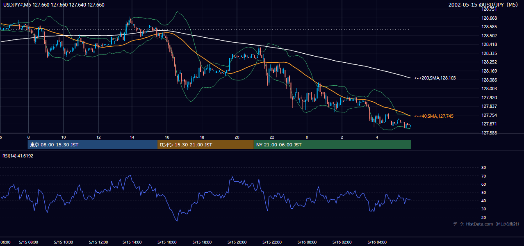Click the 127.920 price axis label
The image size is (524, 246).
click(x=489, y=98)
